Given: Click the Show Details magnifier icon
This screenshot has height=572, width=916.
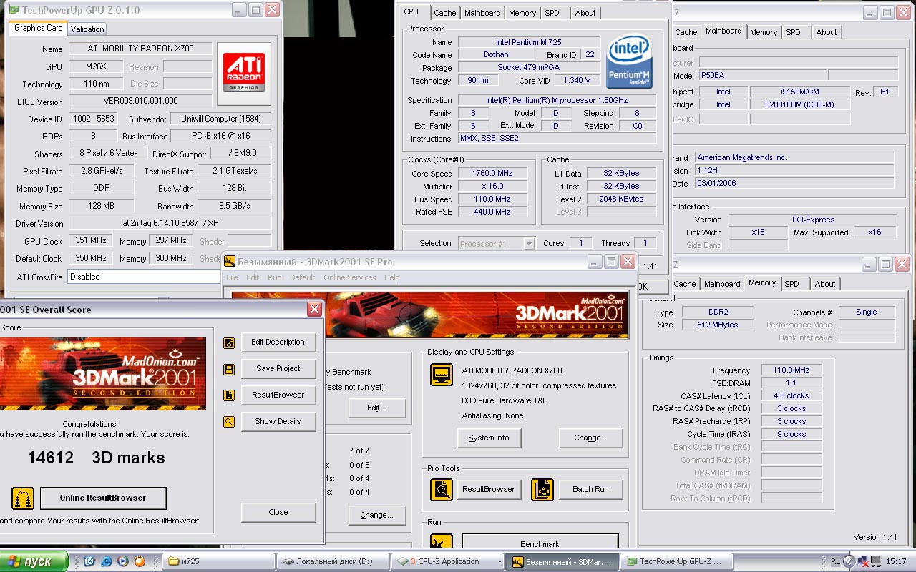Looking at the screenshot, I should point(229,422).
